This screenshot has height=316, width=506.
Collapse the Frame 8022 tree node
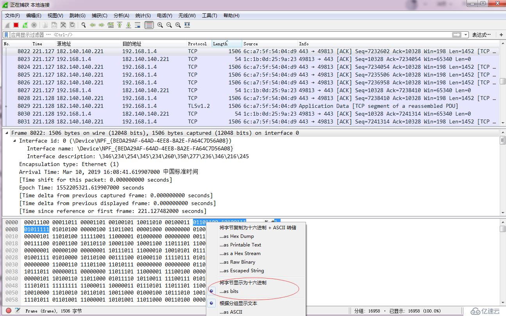point(7,133)
